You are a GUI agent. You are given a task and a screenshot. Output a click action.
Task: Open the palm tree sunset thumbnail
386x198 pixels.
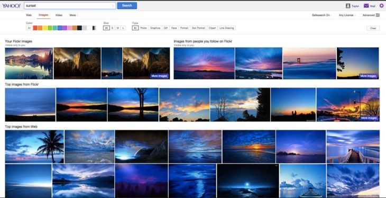pyautogui.click(x=34, y=147)
